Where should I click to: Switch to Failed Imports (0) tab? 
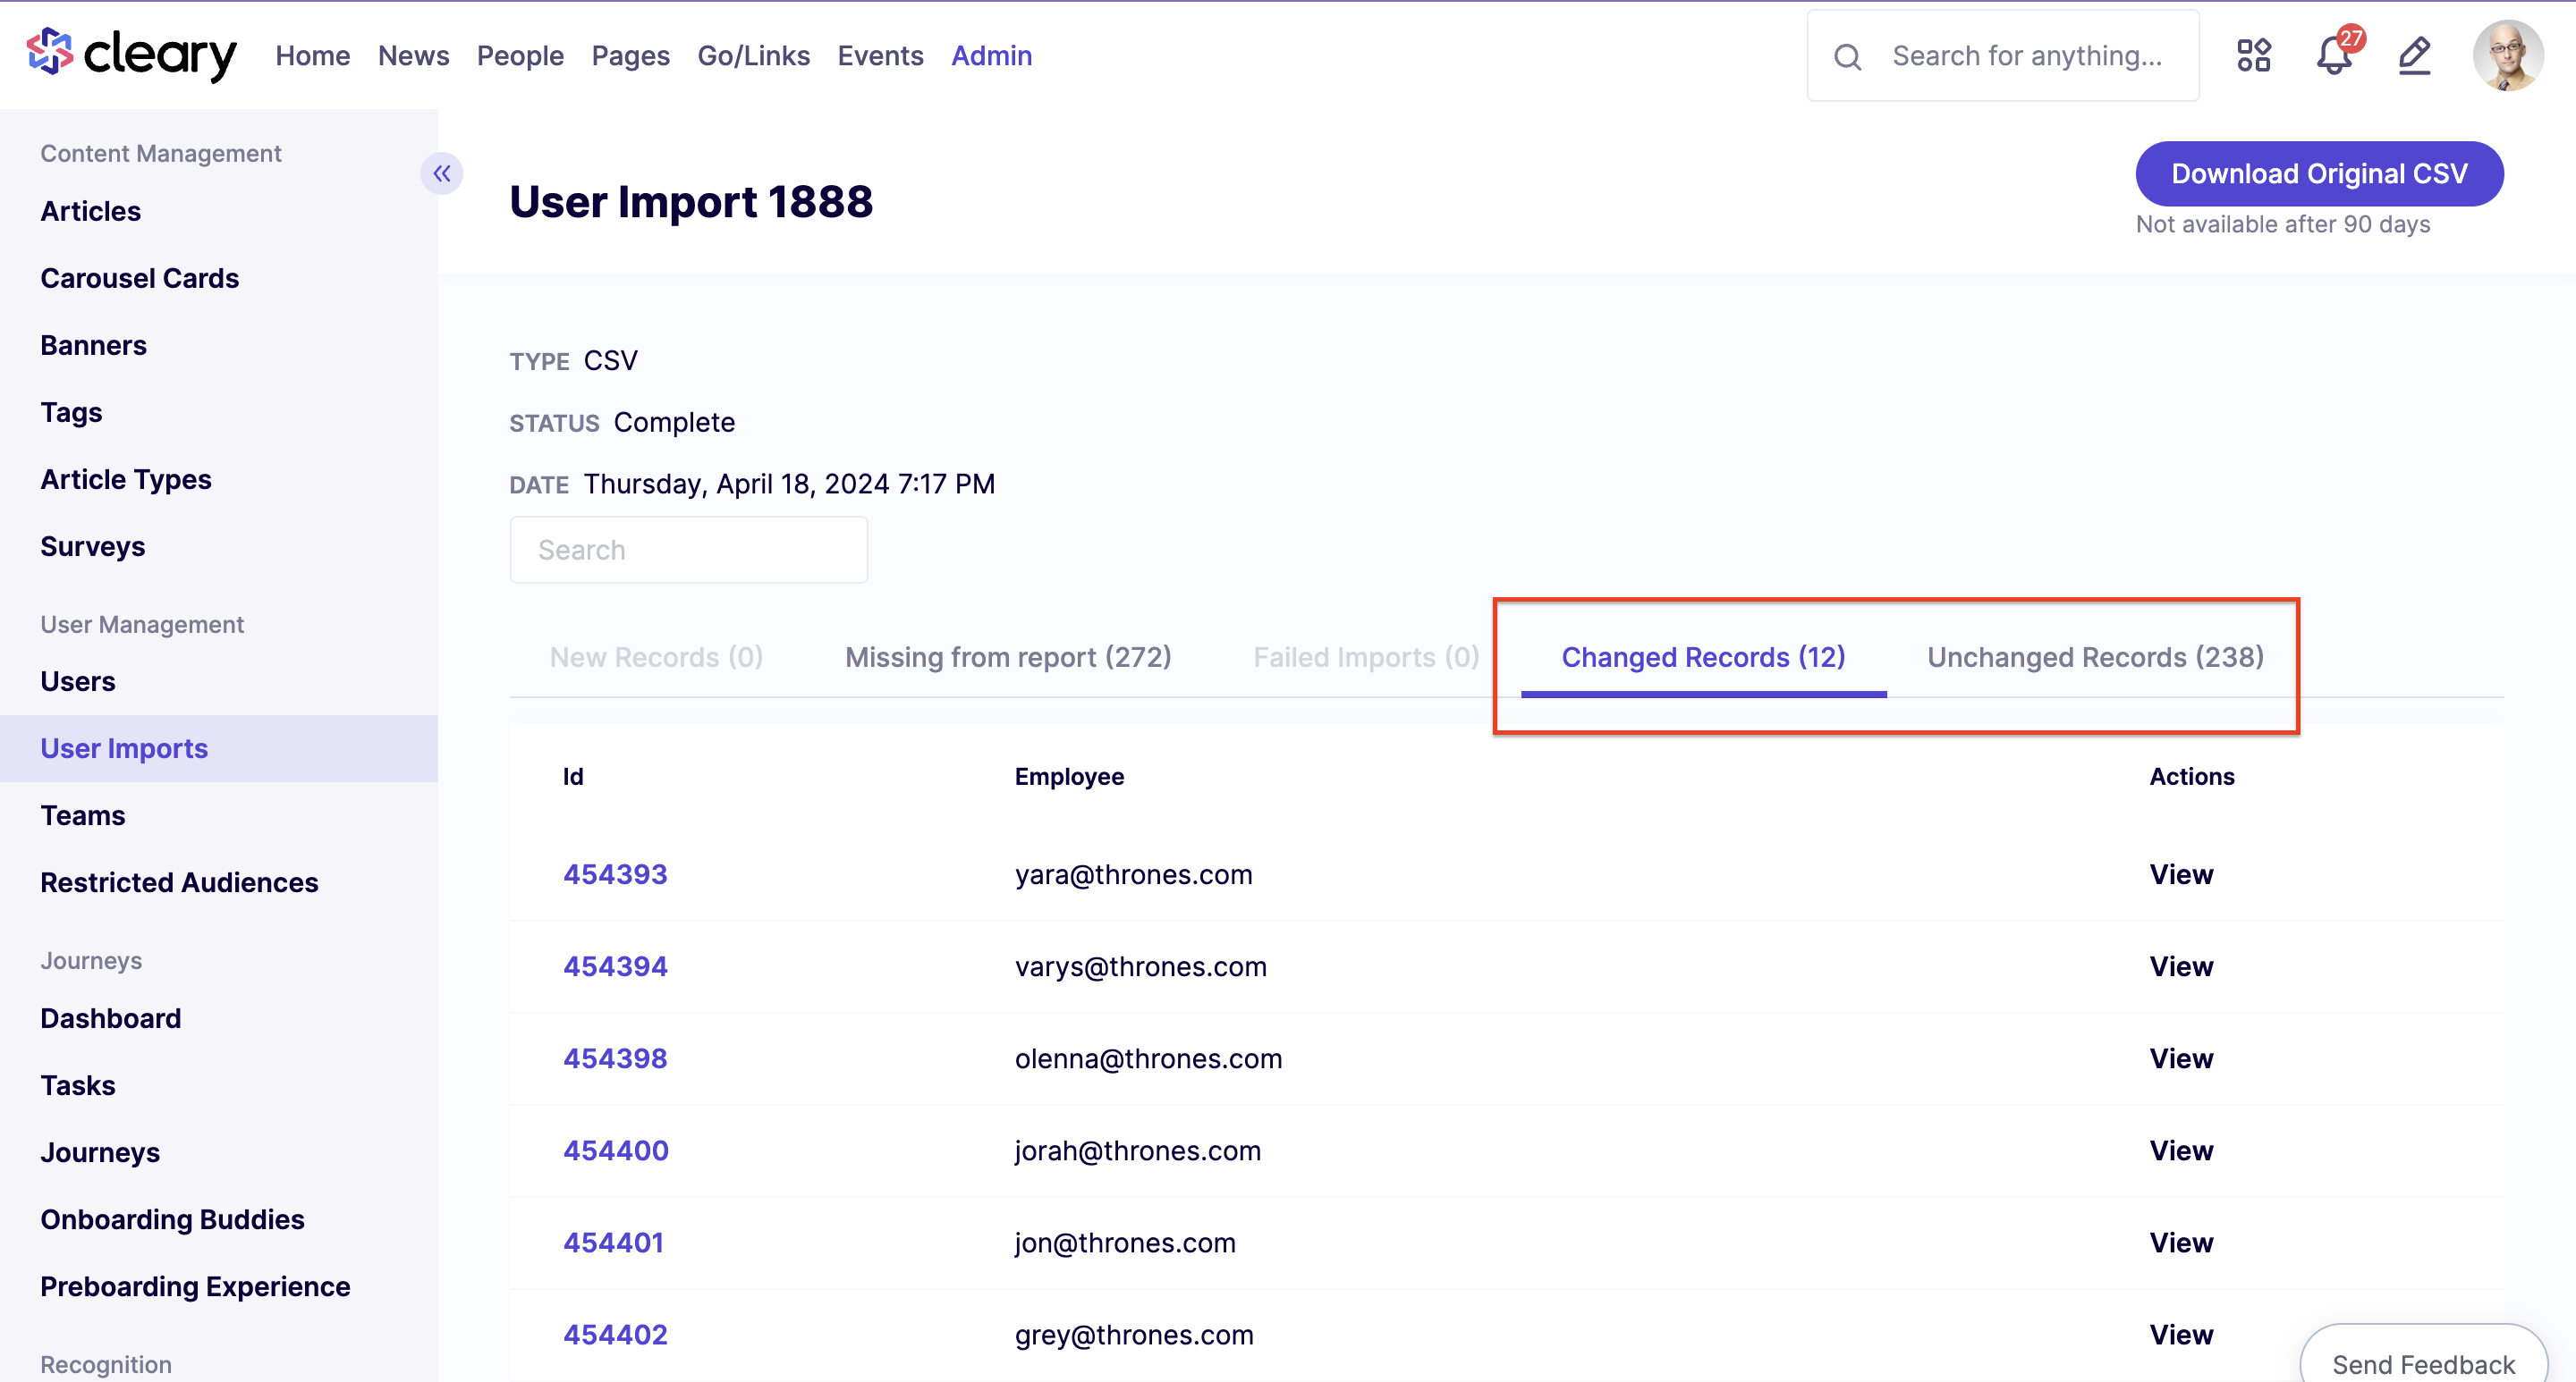(1366, 658)
